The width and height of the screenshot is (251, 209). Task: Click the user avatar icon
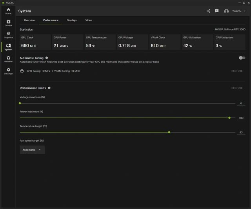(x=226, y=11)
